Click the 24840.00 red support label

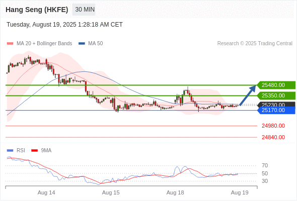(273, 137)
